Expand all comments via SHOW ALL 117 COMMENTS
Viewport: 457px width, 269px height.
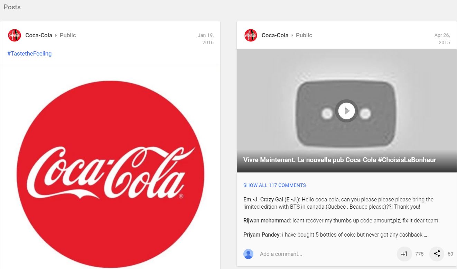[x=274, y=185]
